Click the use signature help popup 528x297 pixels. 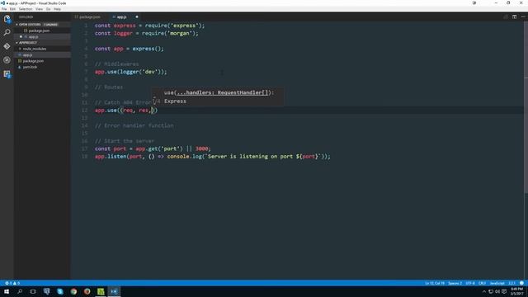tap(218, 97)
